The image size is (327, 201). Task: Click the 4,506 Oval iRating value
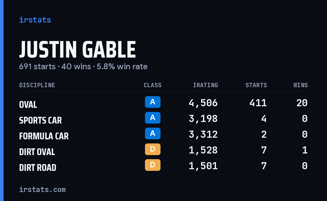click(x=203, y=103)
